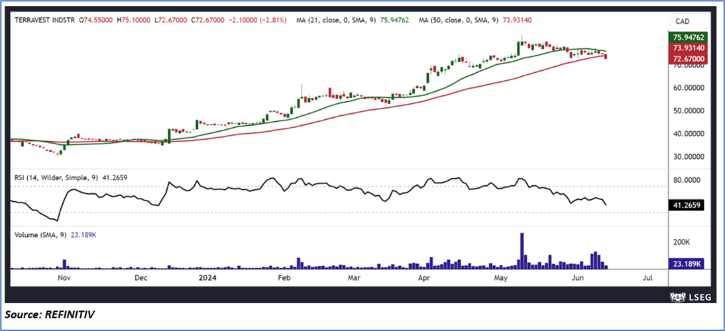This screenshot has width=725, height=331.
Task: Click the 40.00000 price axis label
Action: click(689, 134)
